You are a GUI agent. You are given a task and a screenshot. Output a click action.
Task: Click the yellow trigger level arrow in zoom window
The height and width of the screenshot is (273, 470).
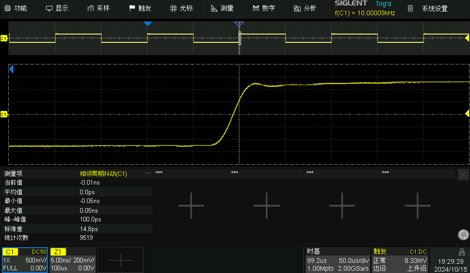(467, 113)
